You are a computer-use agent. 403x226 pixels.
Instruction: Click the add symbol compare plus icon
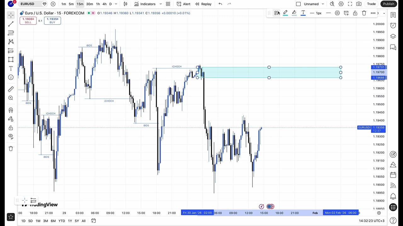53,4
